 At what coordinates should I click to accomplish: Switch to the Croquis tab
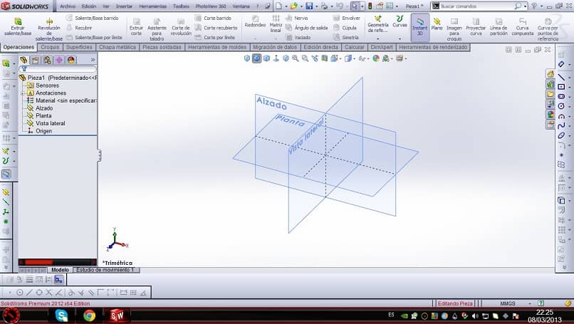click(50, 47)
